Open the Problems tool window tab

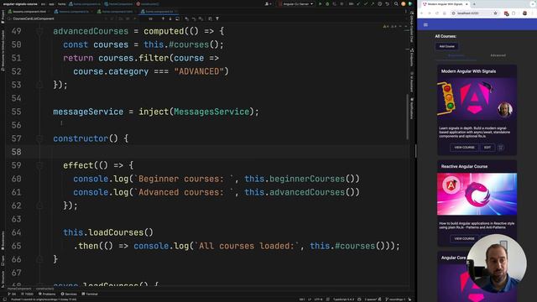click(x=47, y=294)
